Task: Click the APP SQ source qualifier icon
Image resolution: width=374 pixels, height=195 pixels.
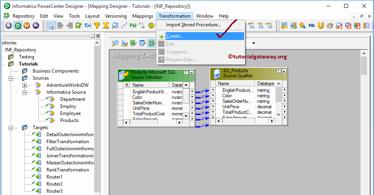Action: [251, 26]
